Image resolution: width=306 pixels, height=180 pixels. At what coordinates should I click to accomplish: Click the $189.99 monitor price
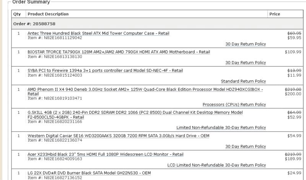[x=293, y=159]
